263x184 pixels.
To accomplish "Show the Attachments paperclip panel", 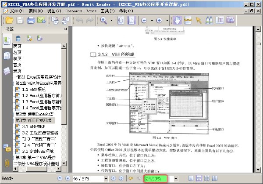I will coord(7,163).
